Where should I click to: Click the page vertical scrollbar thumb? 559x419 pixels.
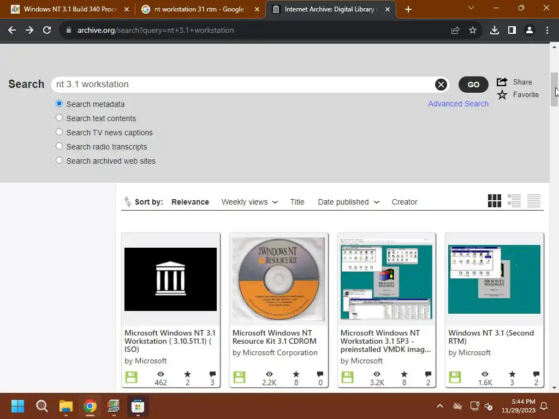point(554,89)
